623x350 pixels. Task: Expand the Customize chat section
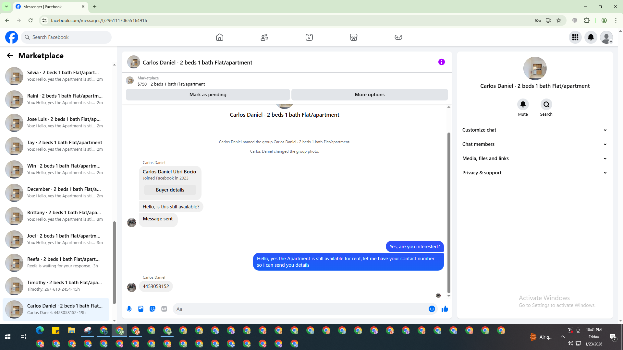534,130
